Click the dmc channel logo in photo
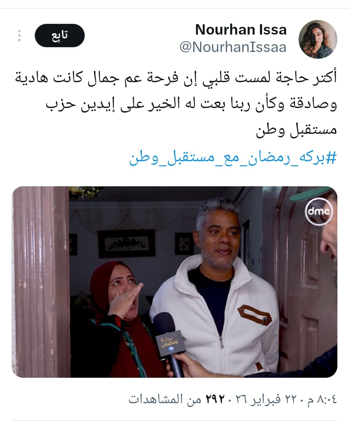This screenshot has height=421, width=349. click(319, 211)
